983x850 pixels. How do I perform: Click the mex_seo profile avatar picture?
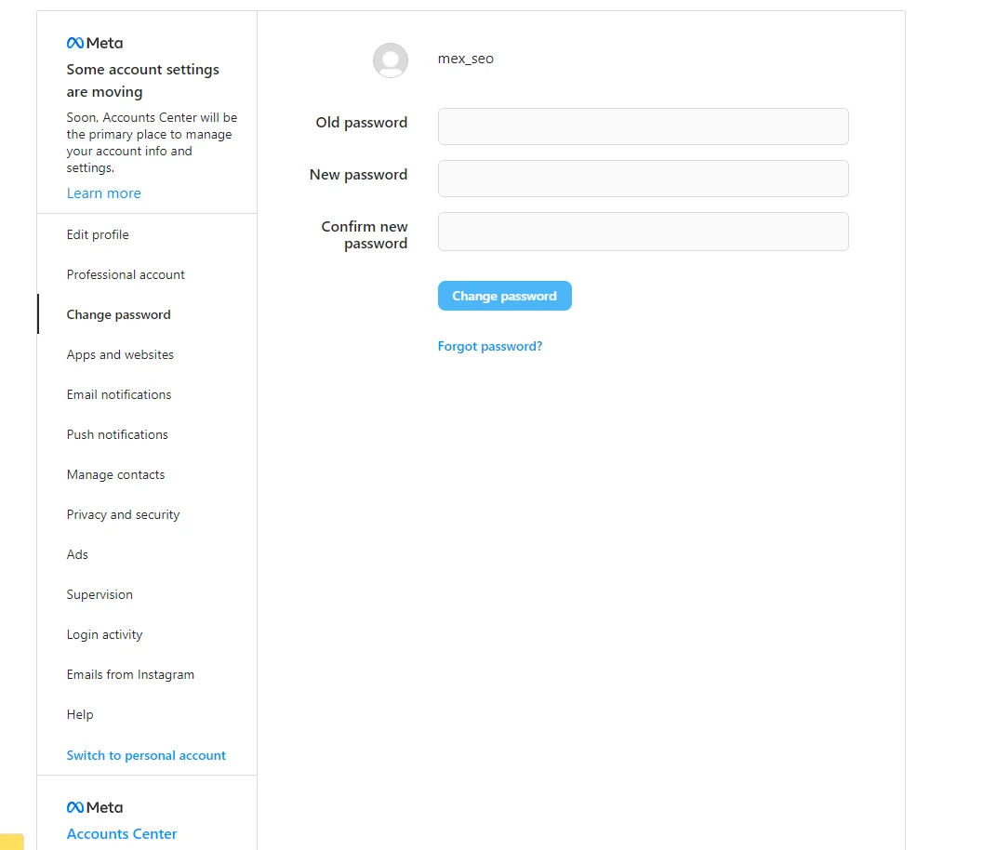[391, 60]
